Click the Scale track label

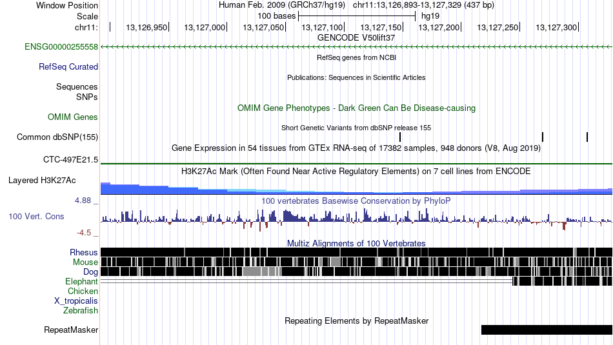point(87,16)
